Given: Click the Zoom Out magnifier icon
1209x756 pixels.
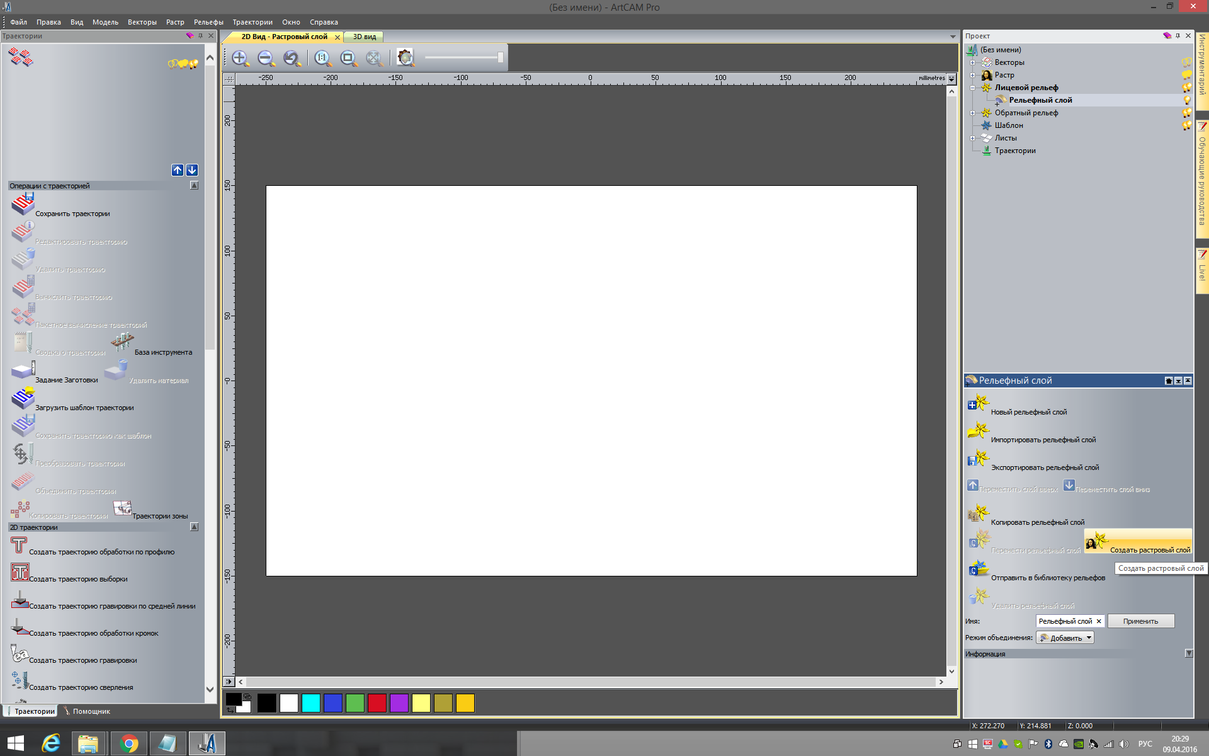Looking at the screenshot, I should (266, 58).
